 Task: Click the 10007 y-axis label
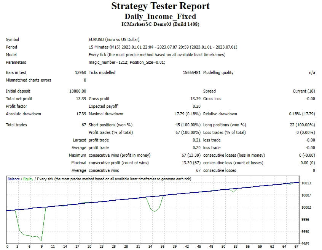[x=306, y=195]
